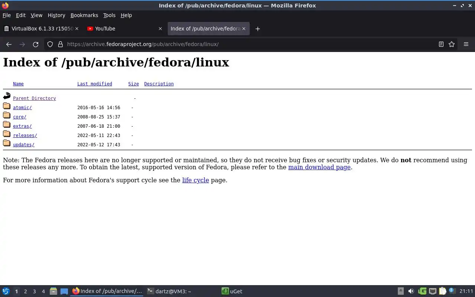This screenshot has height=297, width=475.
Task: Switch to uGet window taskbar button
Action: tap(256, 291)
